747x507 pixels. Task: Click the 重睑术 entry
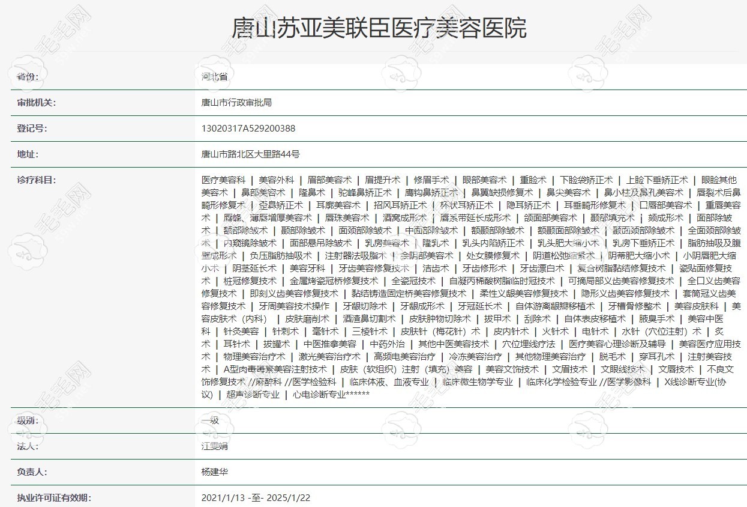point(533,180)
